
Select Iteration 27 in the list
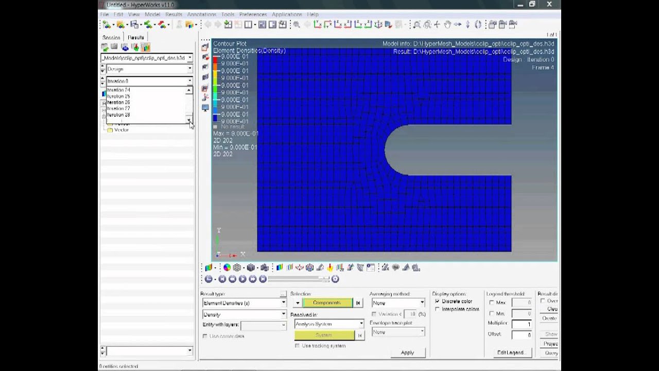(118, 109)
